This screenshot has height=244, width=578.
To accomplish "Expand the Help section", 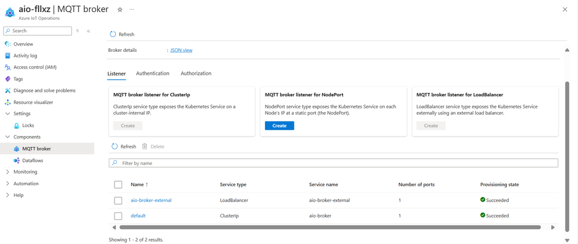I will click(8, 195).
